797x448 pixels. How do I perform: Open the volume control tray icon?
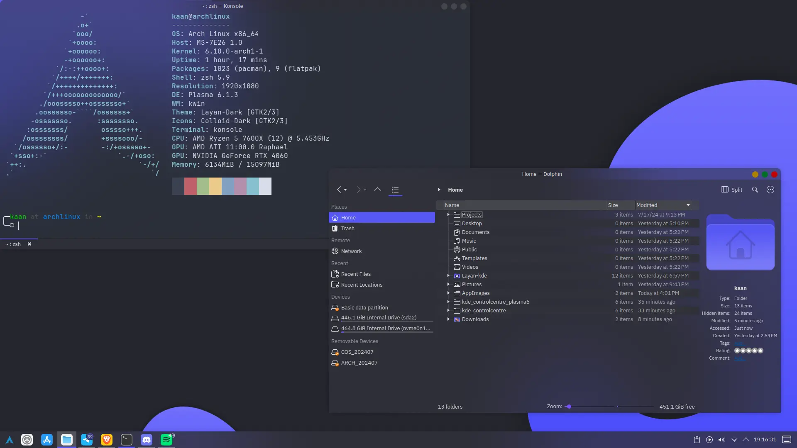tap(721, 440)
